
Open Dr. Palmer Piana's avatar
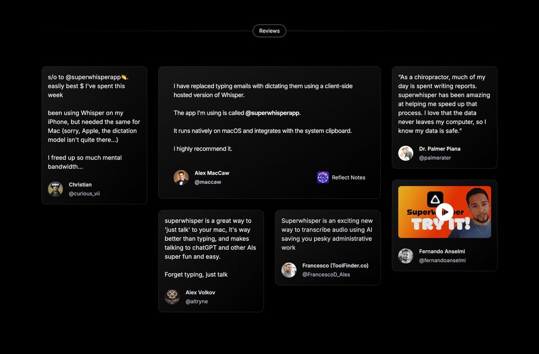pos(405,153)
